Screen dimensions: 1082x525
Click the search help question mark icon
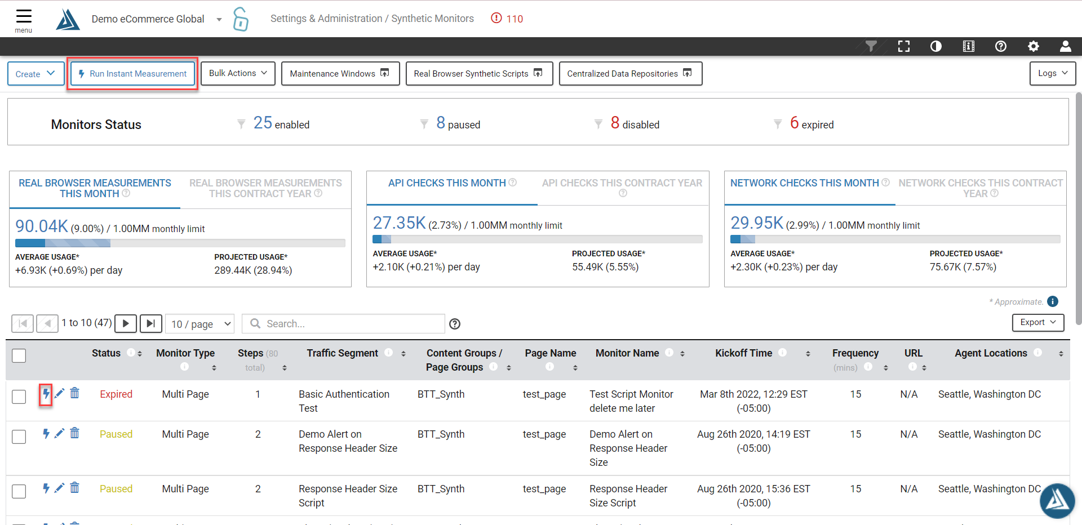click(455, 324)
